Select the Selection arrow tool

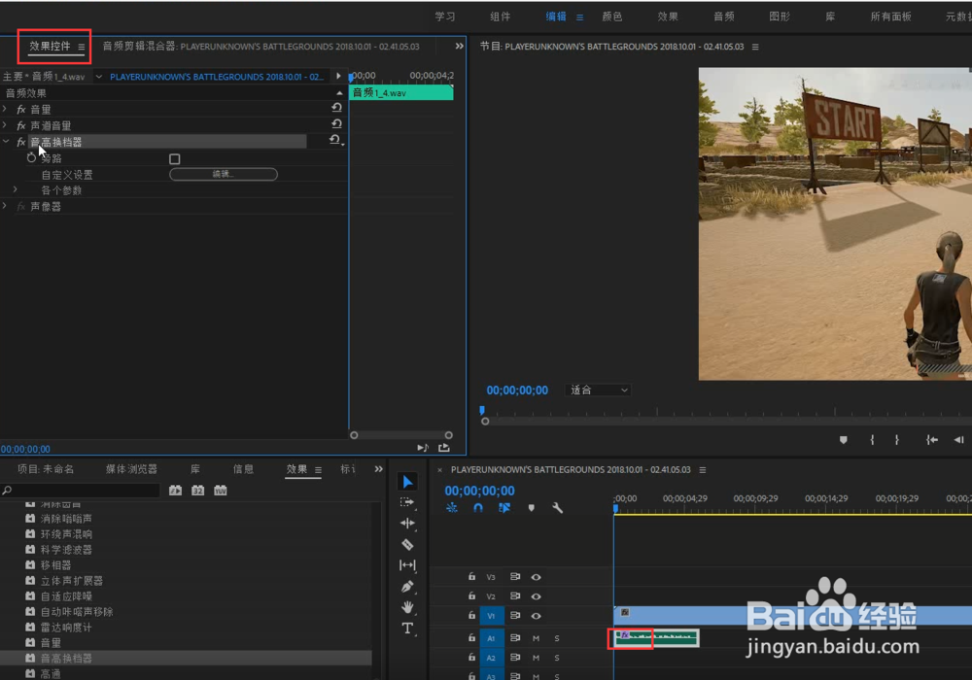407,482
